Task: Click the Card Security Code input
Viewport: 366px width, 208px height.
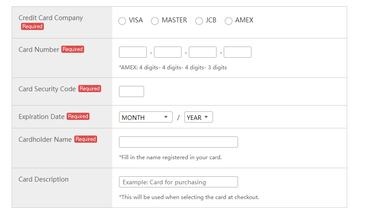Action: pos(132,92)
